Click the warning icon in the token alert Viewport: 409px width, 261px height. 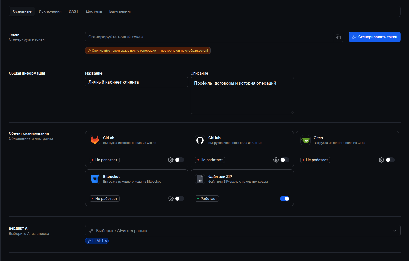pyautogui.click(x=89, y=51)
